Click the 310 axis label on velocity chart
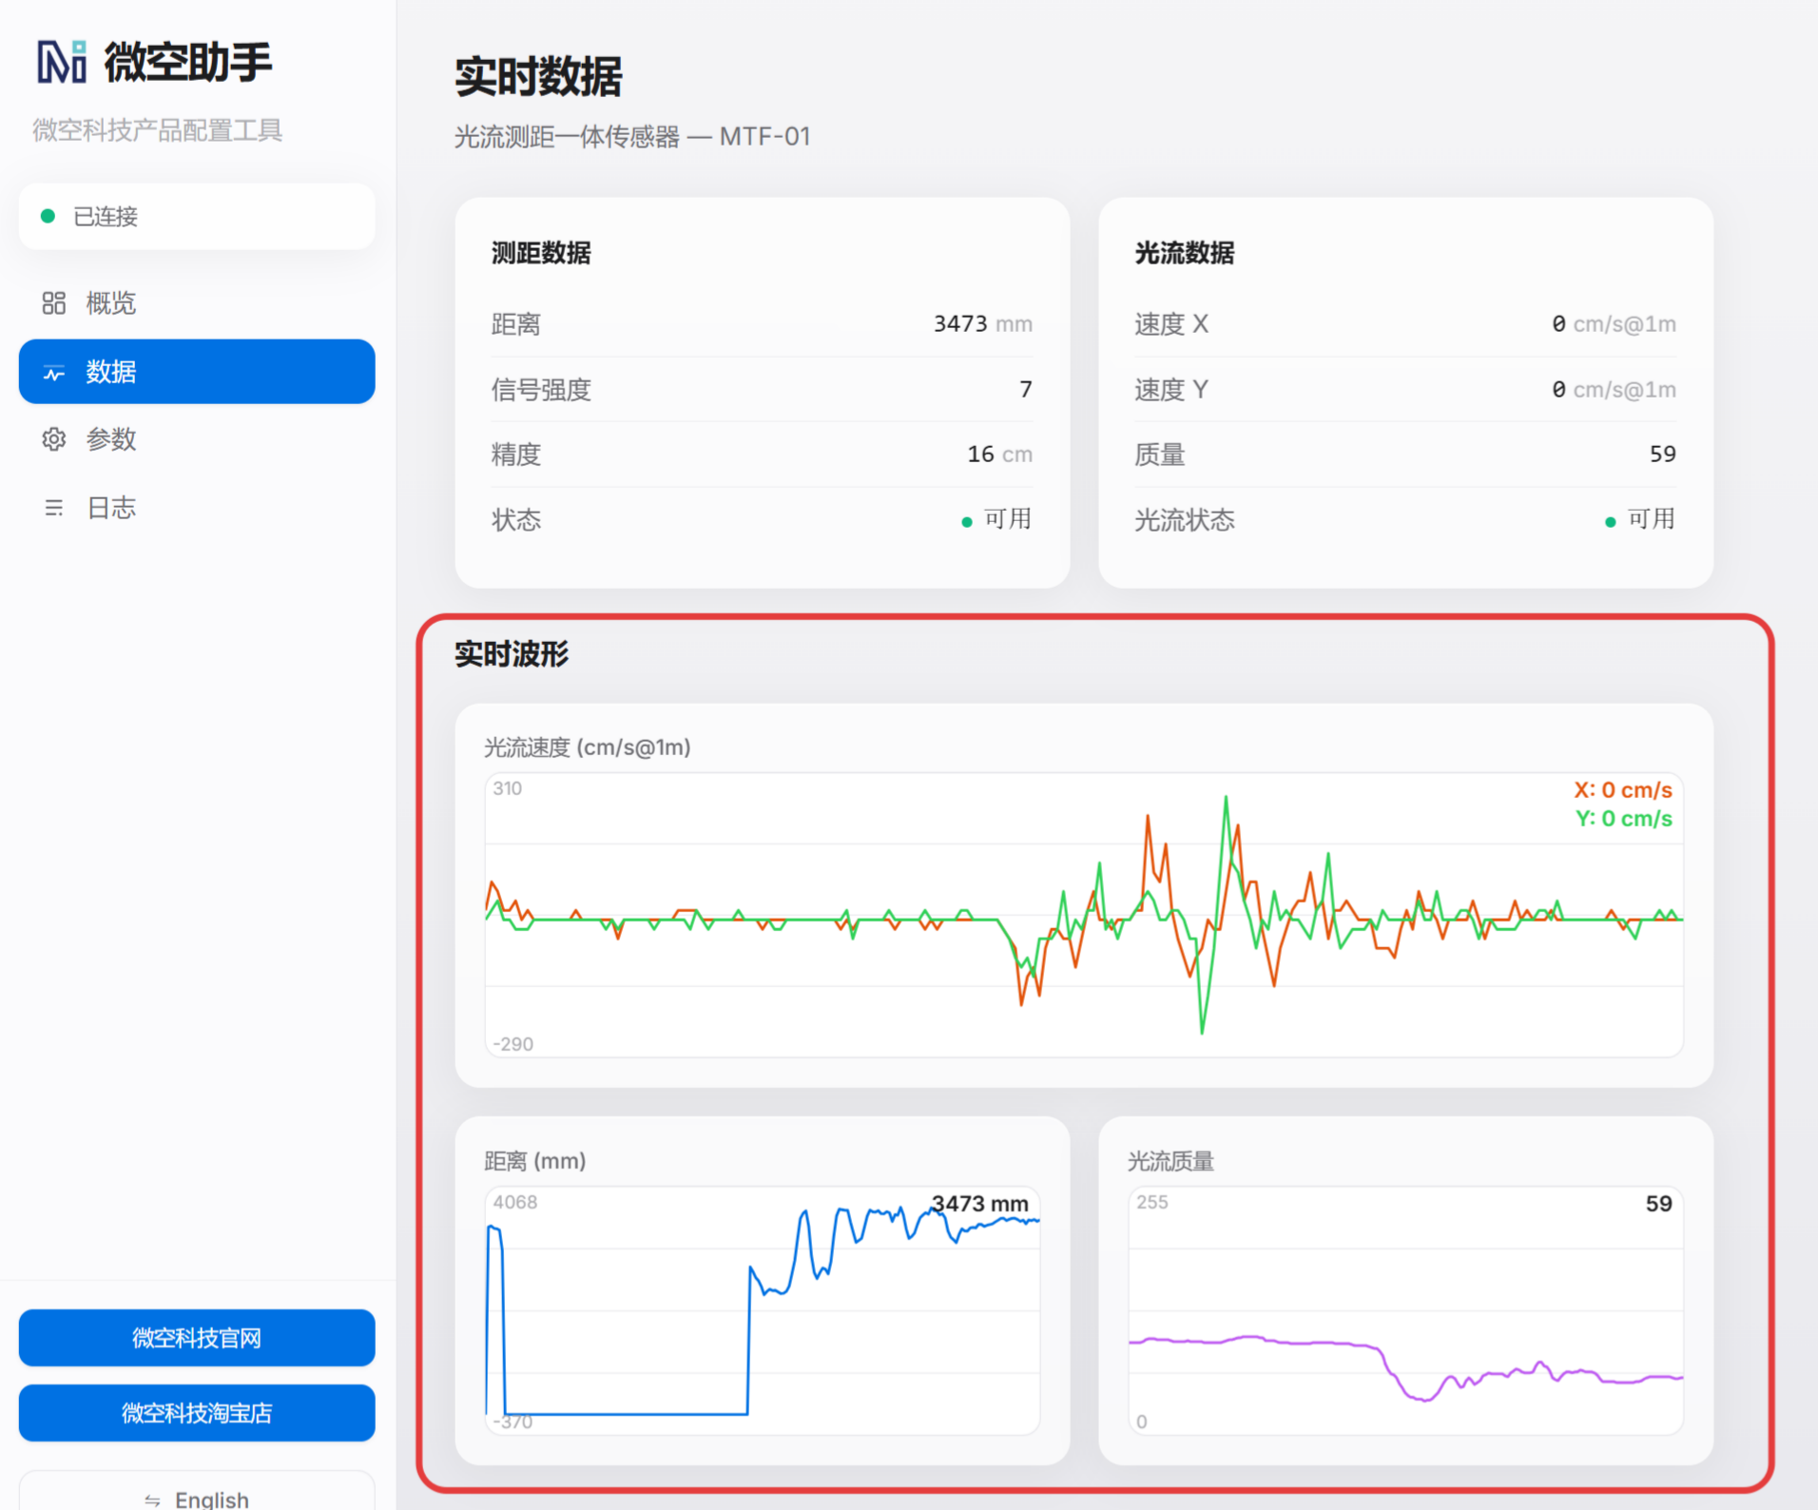Viewport: 1818px width, 1510px height. [507, 788]
